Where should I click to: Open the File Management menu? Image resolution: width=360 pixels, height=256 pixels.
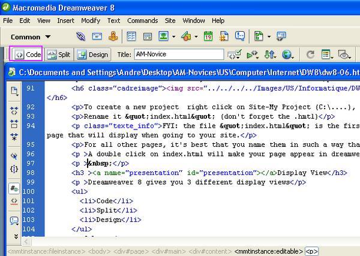point(269,55)
